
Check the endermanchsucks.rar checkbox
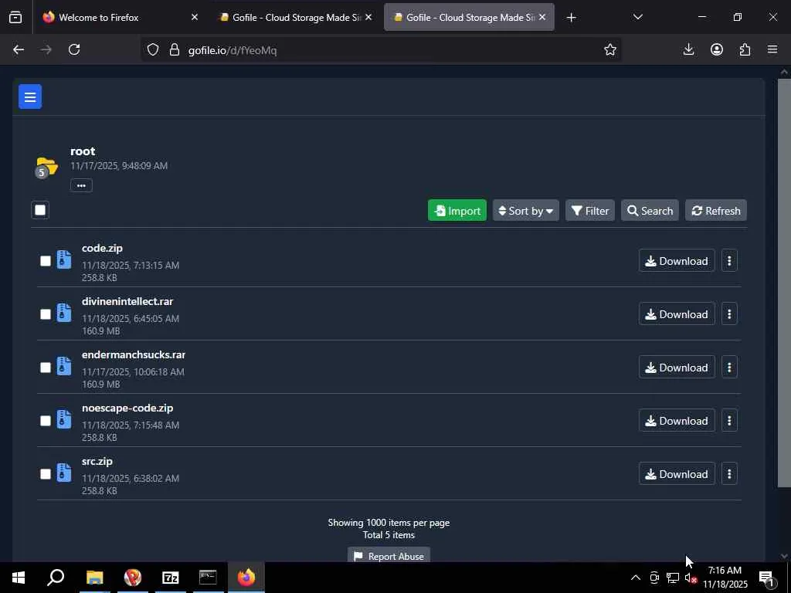46,368
